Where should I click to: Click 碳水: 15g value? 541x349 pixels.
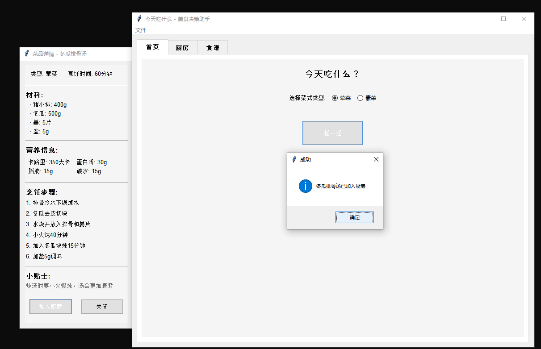(89, 171)
